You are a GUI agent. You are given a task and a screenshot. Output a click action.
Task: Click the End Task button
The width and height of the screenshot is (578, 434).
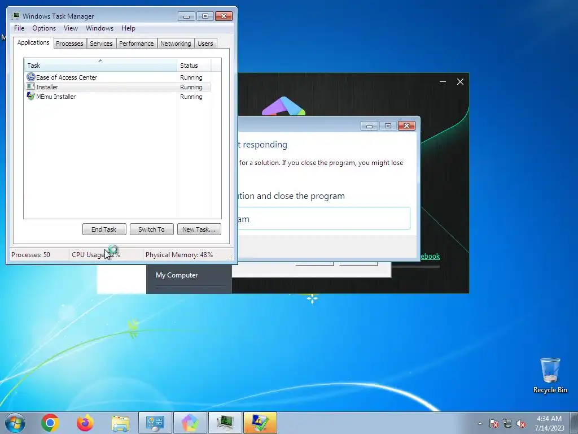point(104,229)
